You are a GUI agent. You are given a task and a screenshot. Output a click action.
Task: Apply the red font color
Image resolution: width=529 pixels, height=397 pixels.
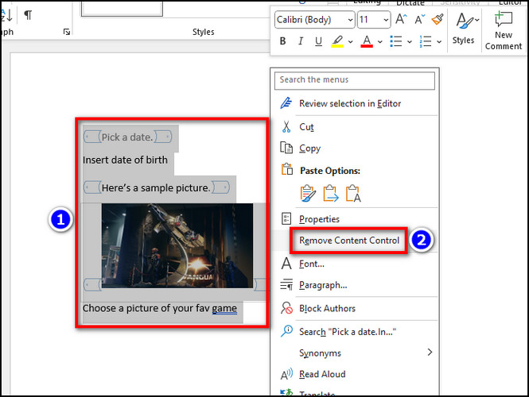(367, 41)
